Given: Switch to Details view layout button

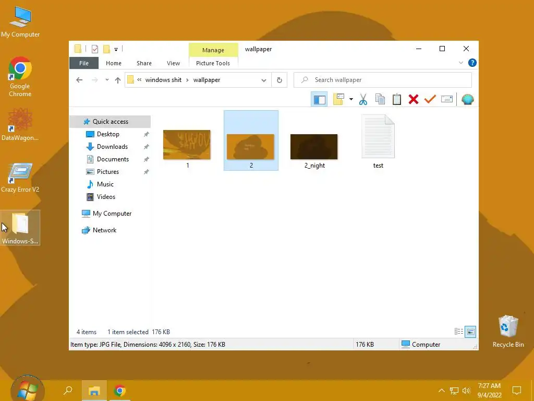Looking at the screenshot, I should (459, 332).
